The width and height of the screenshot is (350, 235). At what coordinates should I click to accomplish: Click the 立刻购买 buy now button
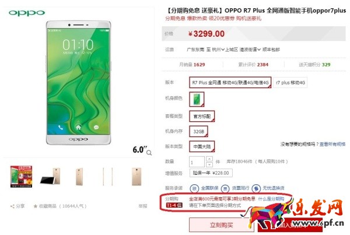click(x=221, y=225)
